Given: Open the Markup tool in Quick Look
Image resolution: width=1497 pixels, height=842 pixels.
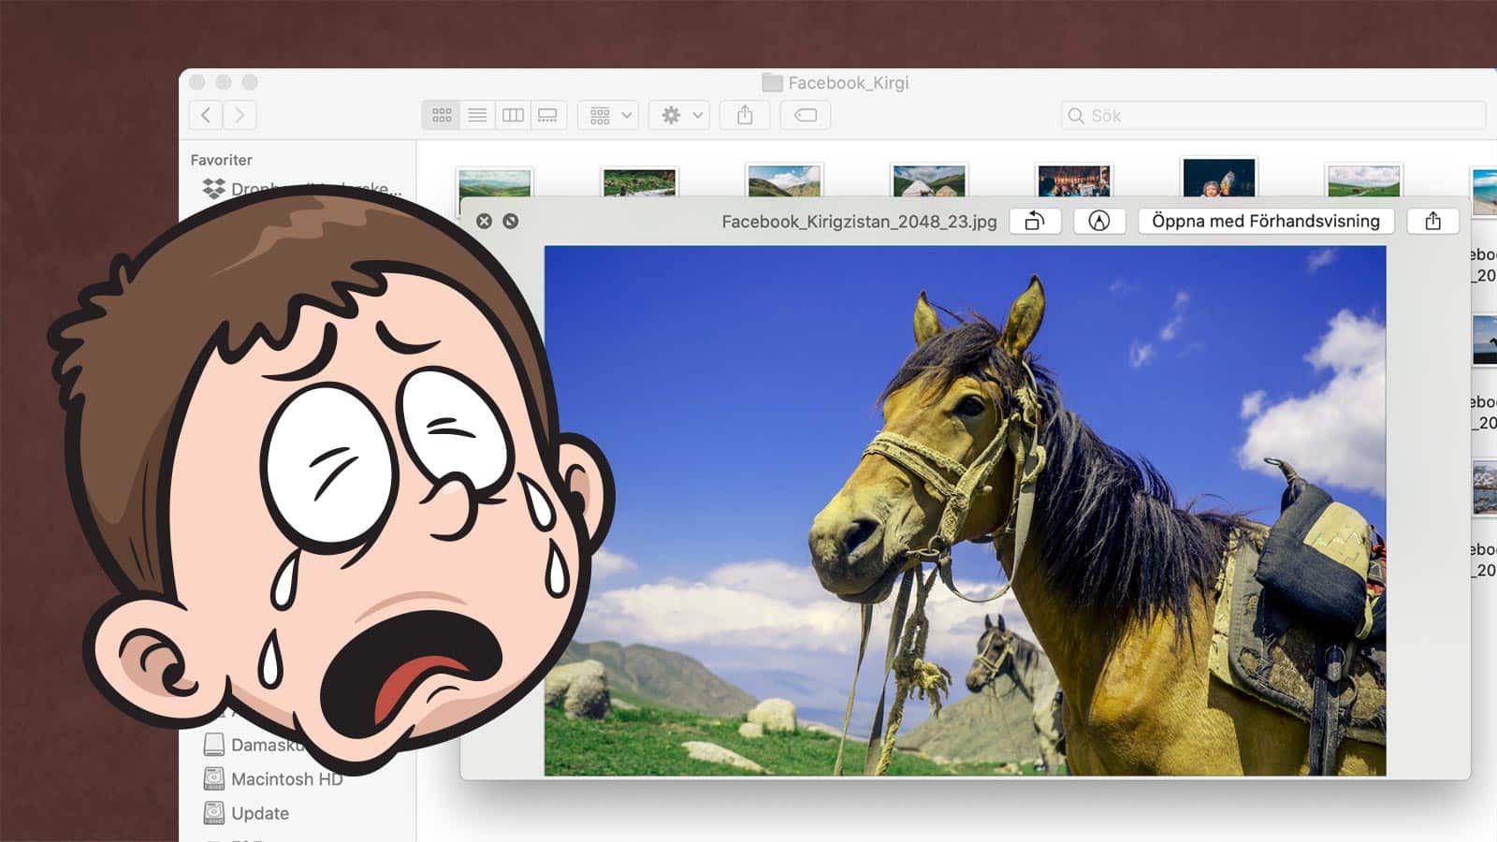Looking at the screenshot, I should [x=1099, y=221].
